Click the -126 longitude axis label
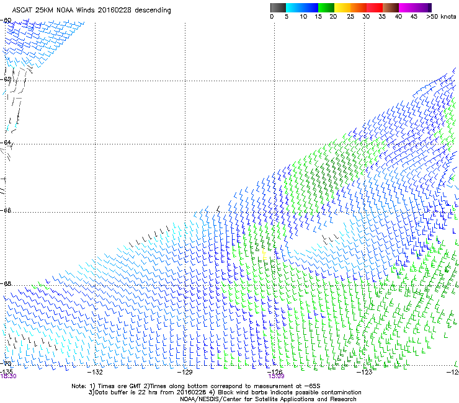Image resolution: width=459 pixels, height=403 pixels. coord(275,371)
